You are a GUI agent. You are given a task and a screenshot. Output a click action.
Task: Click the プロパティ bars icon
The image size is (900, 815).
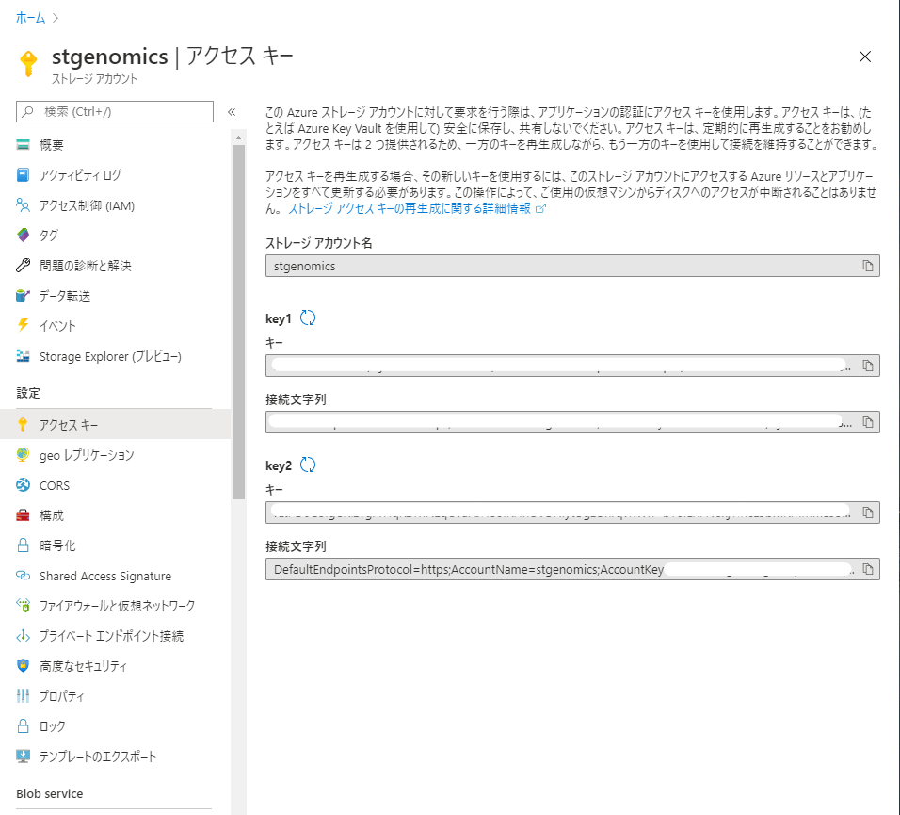pos(23,696)
